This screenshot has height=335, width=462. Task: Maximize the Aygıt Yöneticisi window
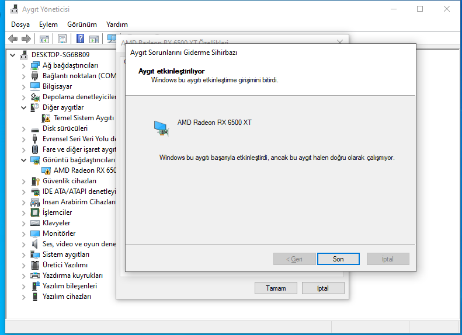(x=420, y=9)
